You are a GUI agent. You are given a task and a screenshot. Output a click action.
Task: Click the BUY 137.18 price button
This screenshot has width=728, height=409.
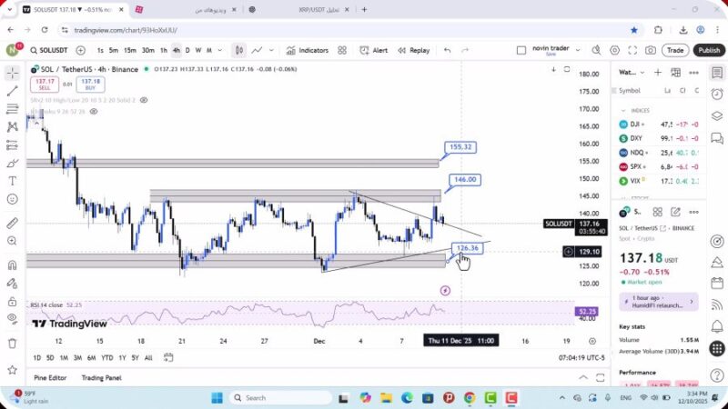pos(90,84)
